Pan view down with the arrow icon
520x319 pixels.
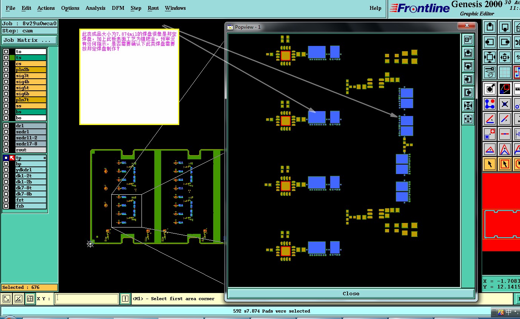pos(505,27)
